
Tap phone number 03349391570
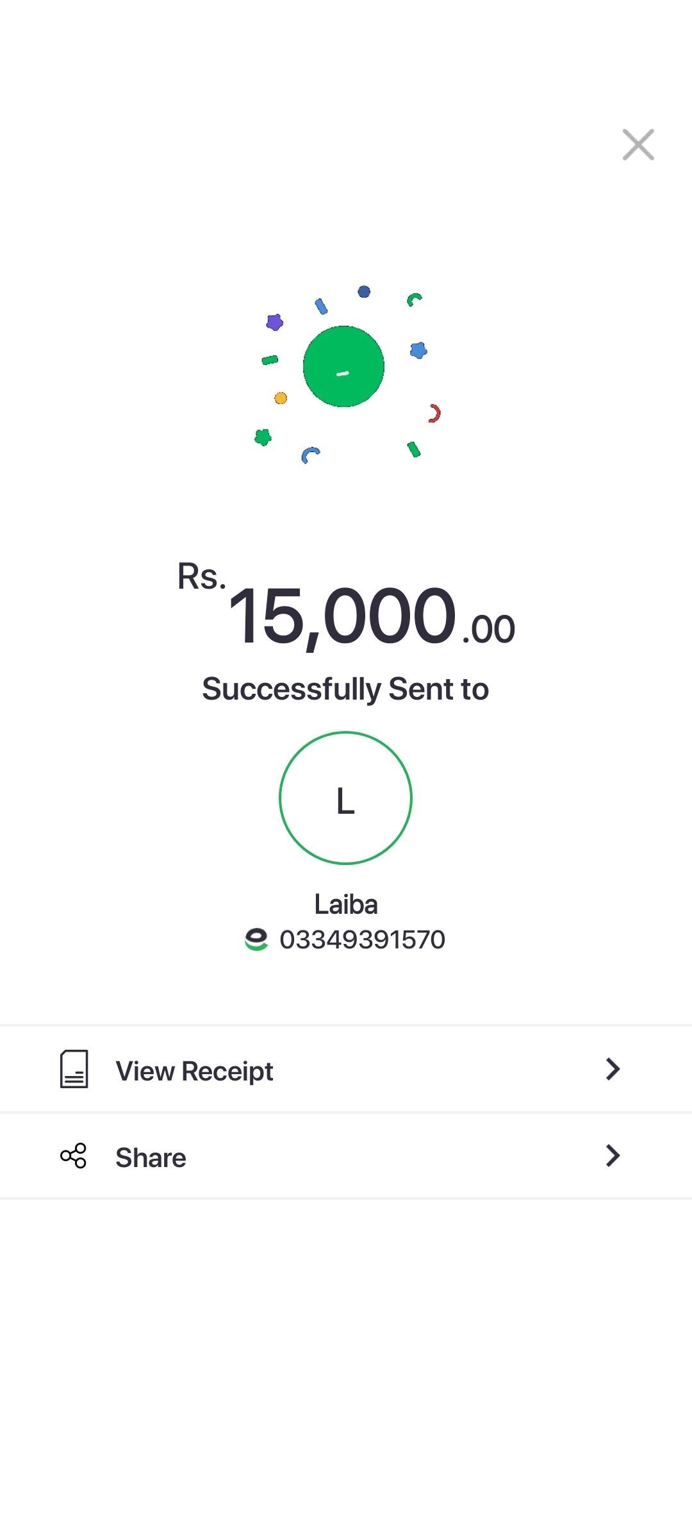click(362, 939)
